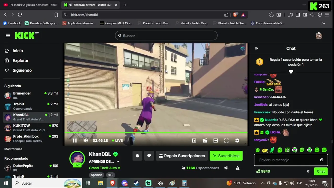The height and width of the screenshot is (188, 334).
Task: Click the first green smiley quick emote
Action: (x=258, y=150)
